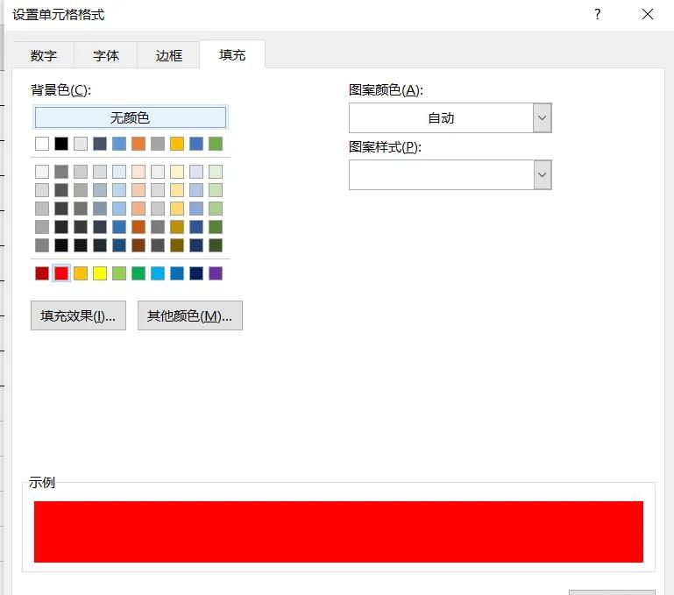
Task: Click the red 示例 preview area
Action: (338, 532)
